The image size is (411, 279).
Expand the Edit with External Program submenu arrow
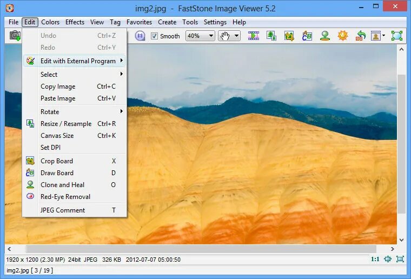(121, 61)
